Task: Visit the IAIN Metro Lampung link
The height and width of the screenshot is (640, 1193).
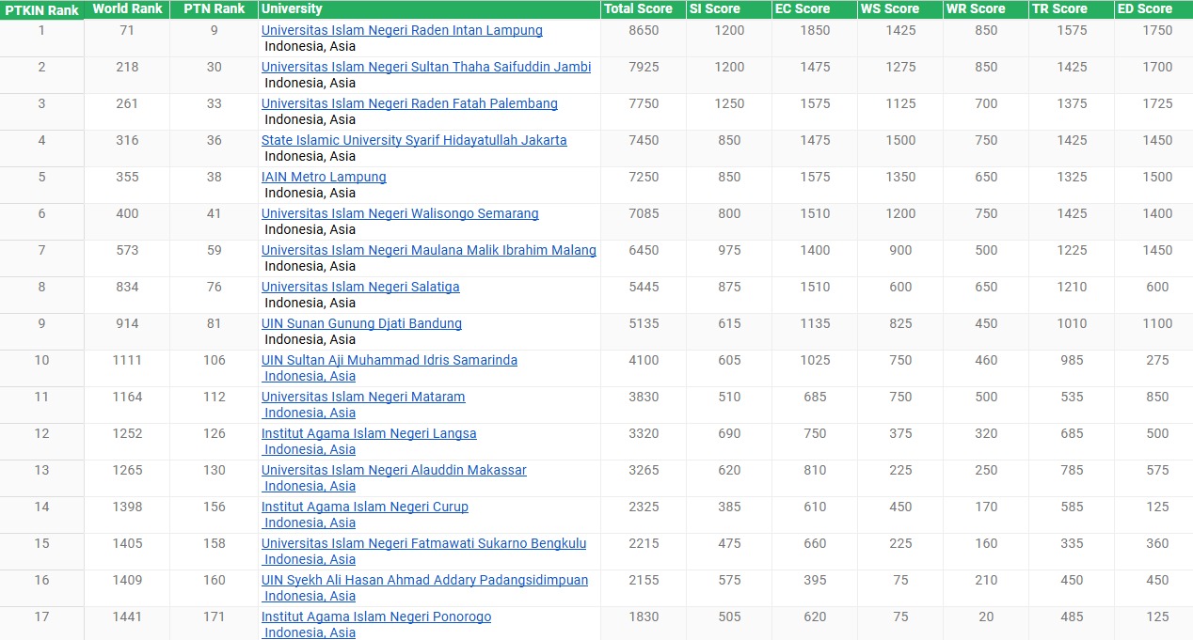Action: 324,177
